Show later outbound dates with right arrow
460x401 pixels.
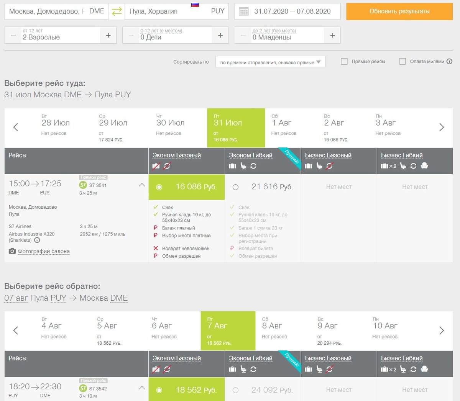(x=442, y=127)
